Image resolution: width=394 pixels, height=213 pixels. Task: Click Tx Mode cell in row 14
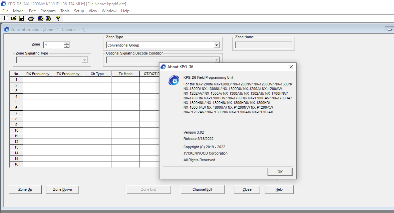click(125, 153)
